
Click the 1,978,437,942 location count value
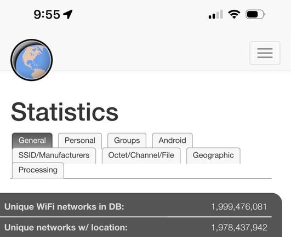click(x=239, y=227)
